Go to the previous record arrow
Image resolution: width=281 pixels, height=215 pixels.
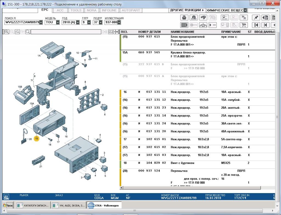coord(266,25)
